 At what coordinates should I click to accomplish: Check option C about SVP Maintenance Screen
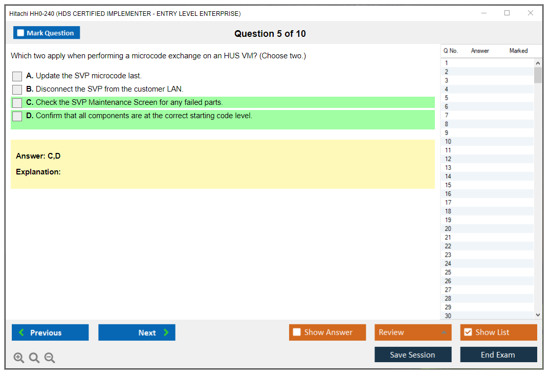point(17,103)
